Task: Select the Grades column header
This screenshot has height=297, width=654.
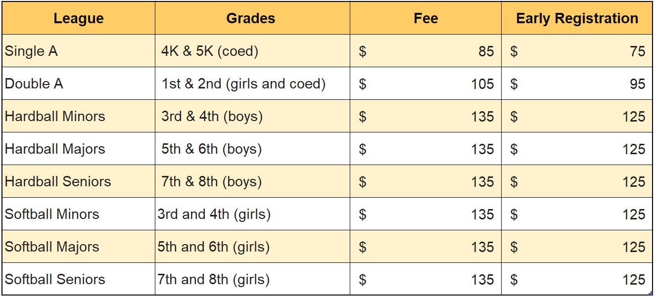Action: [253, 18]
